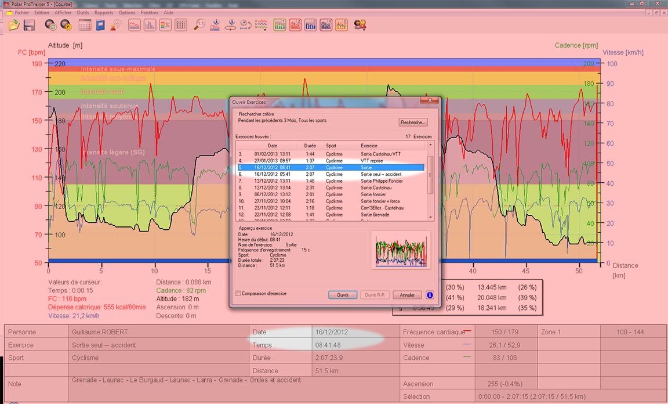
Task: Open the calendar view icon
Action: (x=85, y=25)
